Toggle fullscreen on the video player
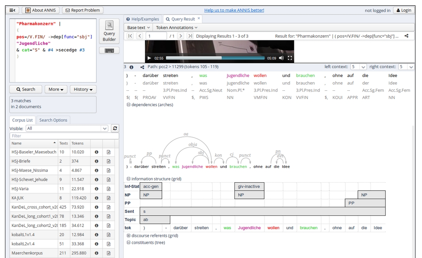This screenshot has width=422, height=258. 290,58
